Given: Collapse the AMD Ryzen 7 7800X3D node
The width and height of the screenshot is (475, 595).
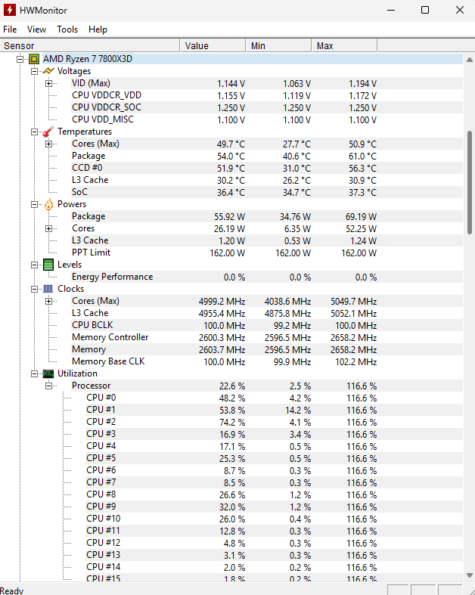Looking at the screenshot, I should 20,59.
